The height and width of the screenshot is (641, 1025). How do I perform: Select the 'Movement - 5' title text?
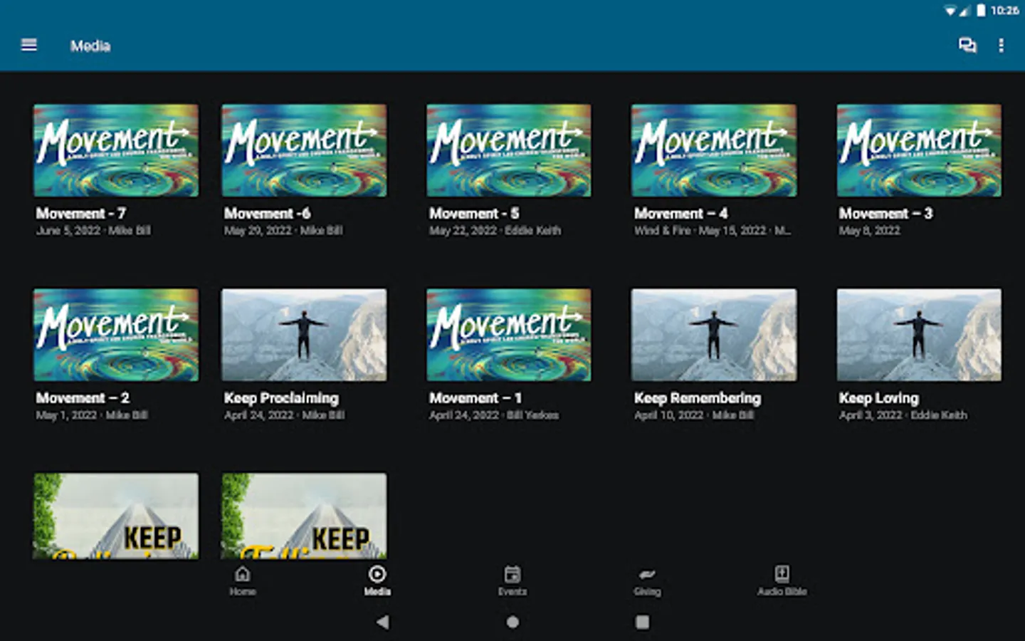(x=474, y=214)
